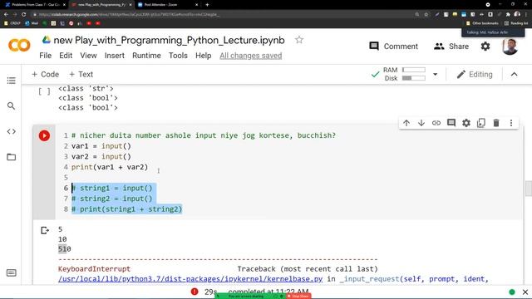Collapse the header with chevron
The image size is (532, 299).
tap(514, 75)
